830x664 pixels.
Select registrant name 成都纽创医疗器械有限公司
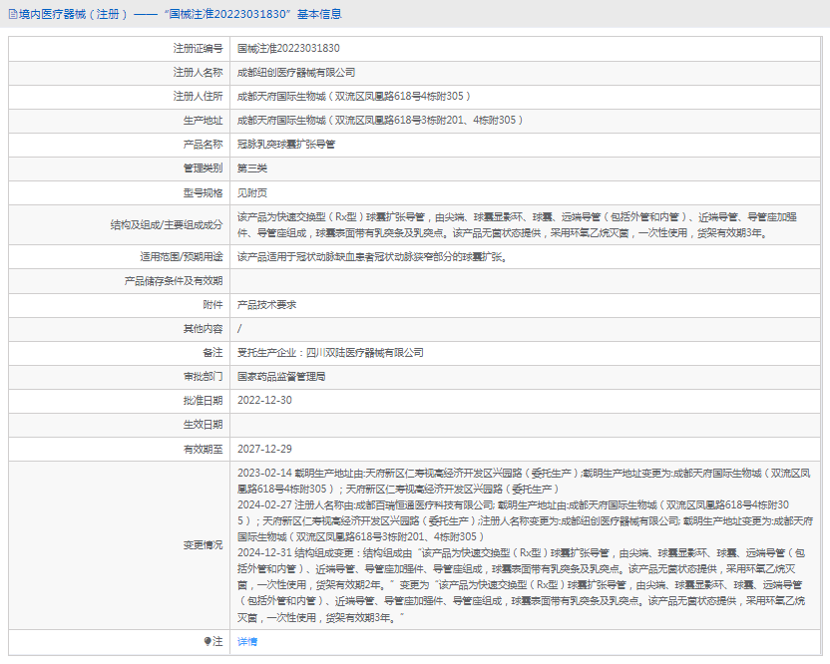click(296, 73)
